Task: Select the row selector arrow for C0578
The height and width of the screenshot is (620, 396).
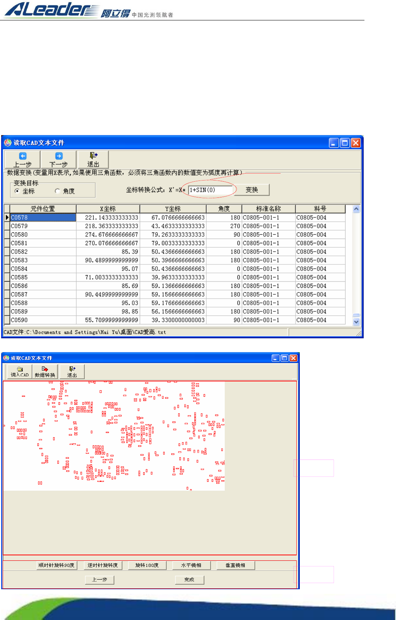Action: point(7,217)
